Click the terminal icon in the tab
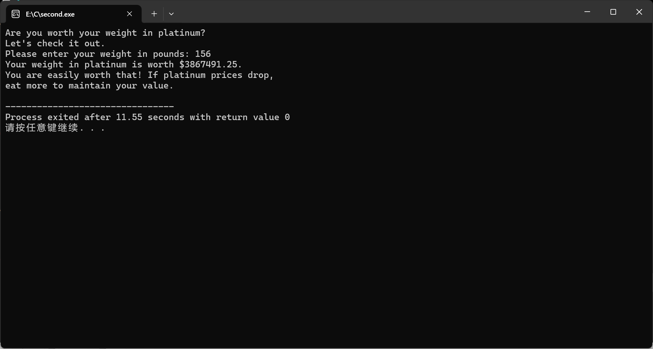The image size is (653, 349). (x=16, y=14)
